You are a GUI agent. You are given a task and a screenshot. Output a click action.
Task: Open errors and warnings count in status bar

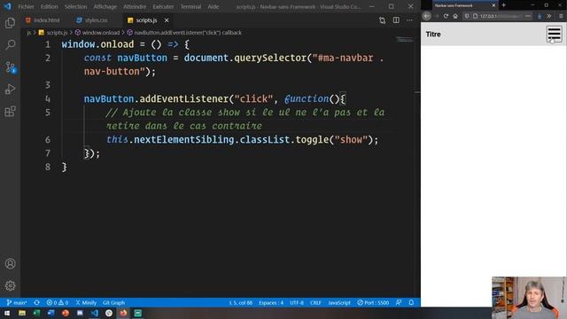pos(57,303)
